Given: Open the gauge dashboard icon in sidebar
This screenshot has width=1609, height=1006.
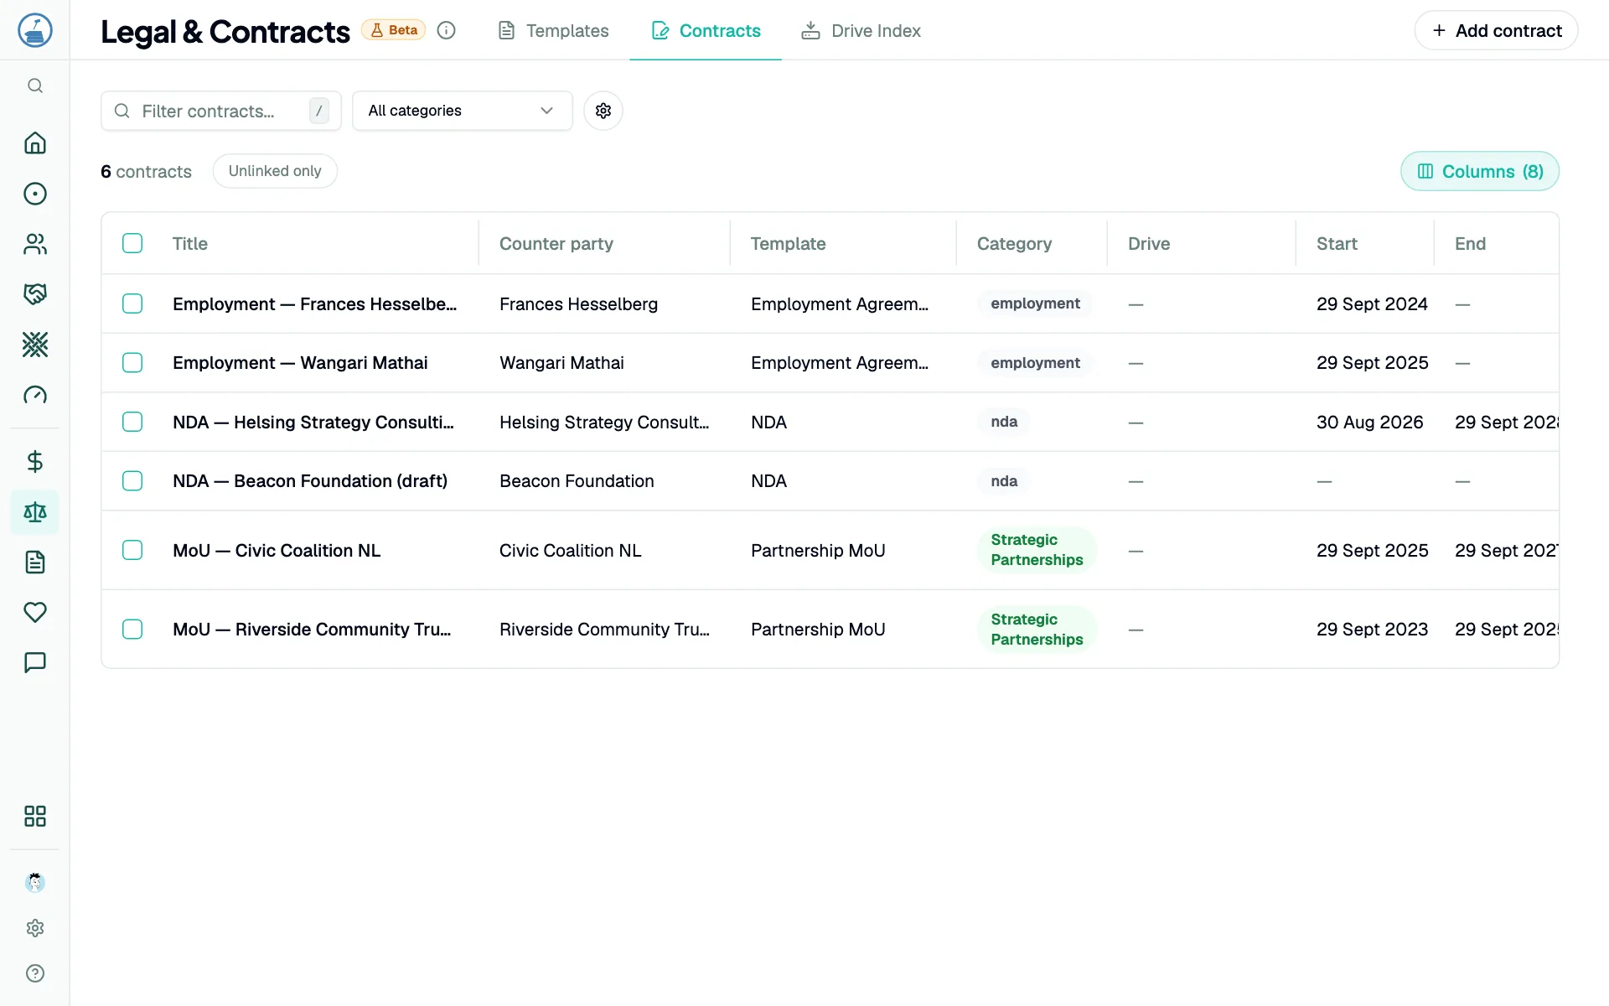Looking at the screenshot, I should [x=34, y=395].
